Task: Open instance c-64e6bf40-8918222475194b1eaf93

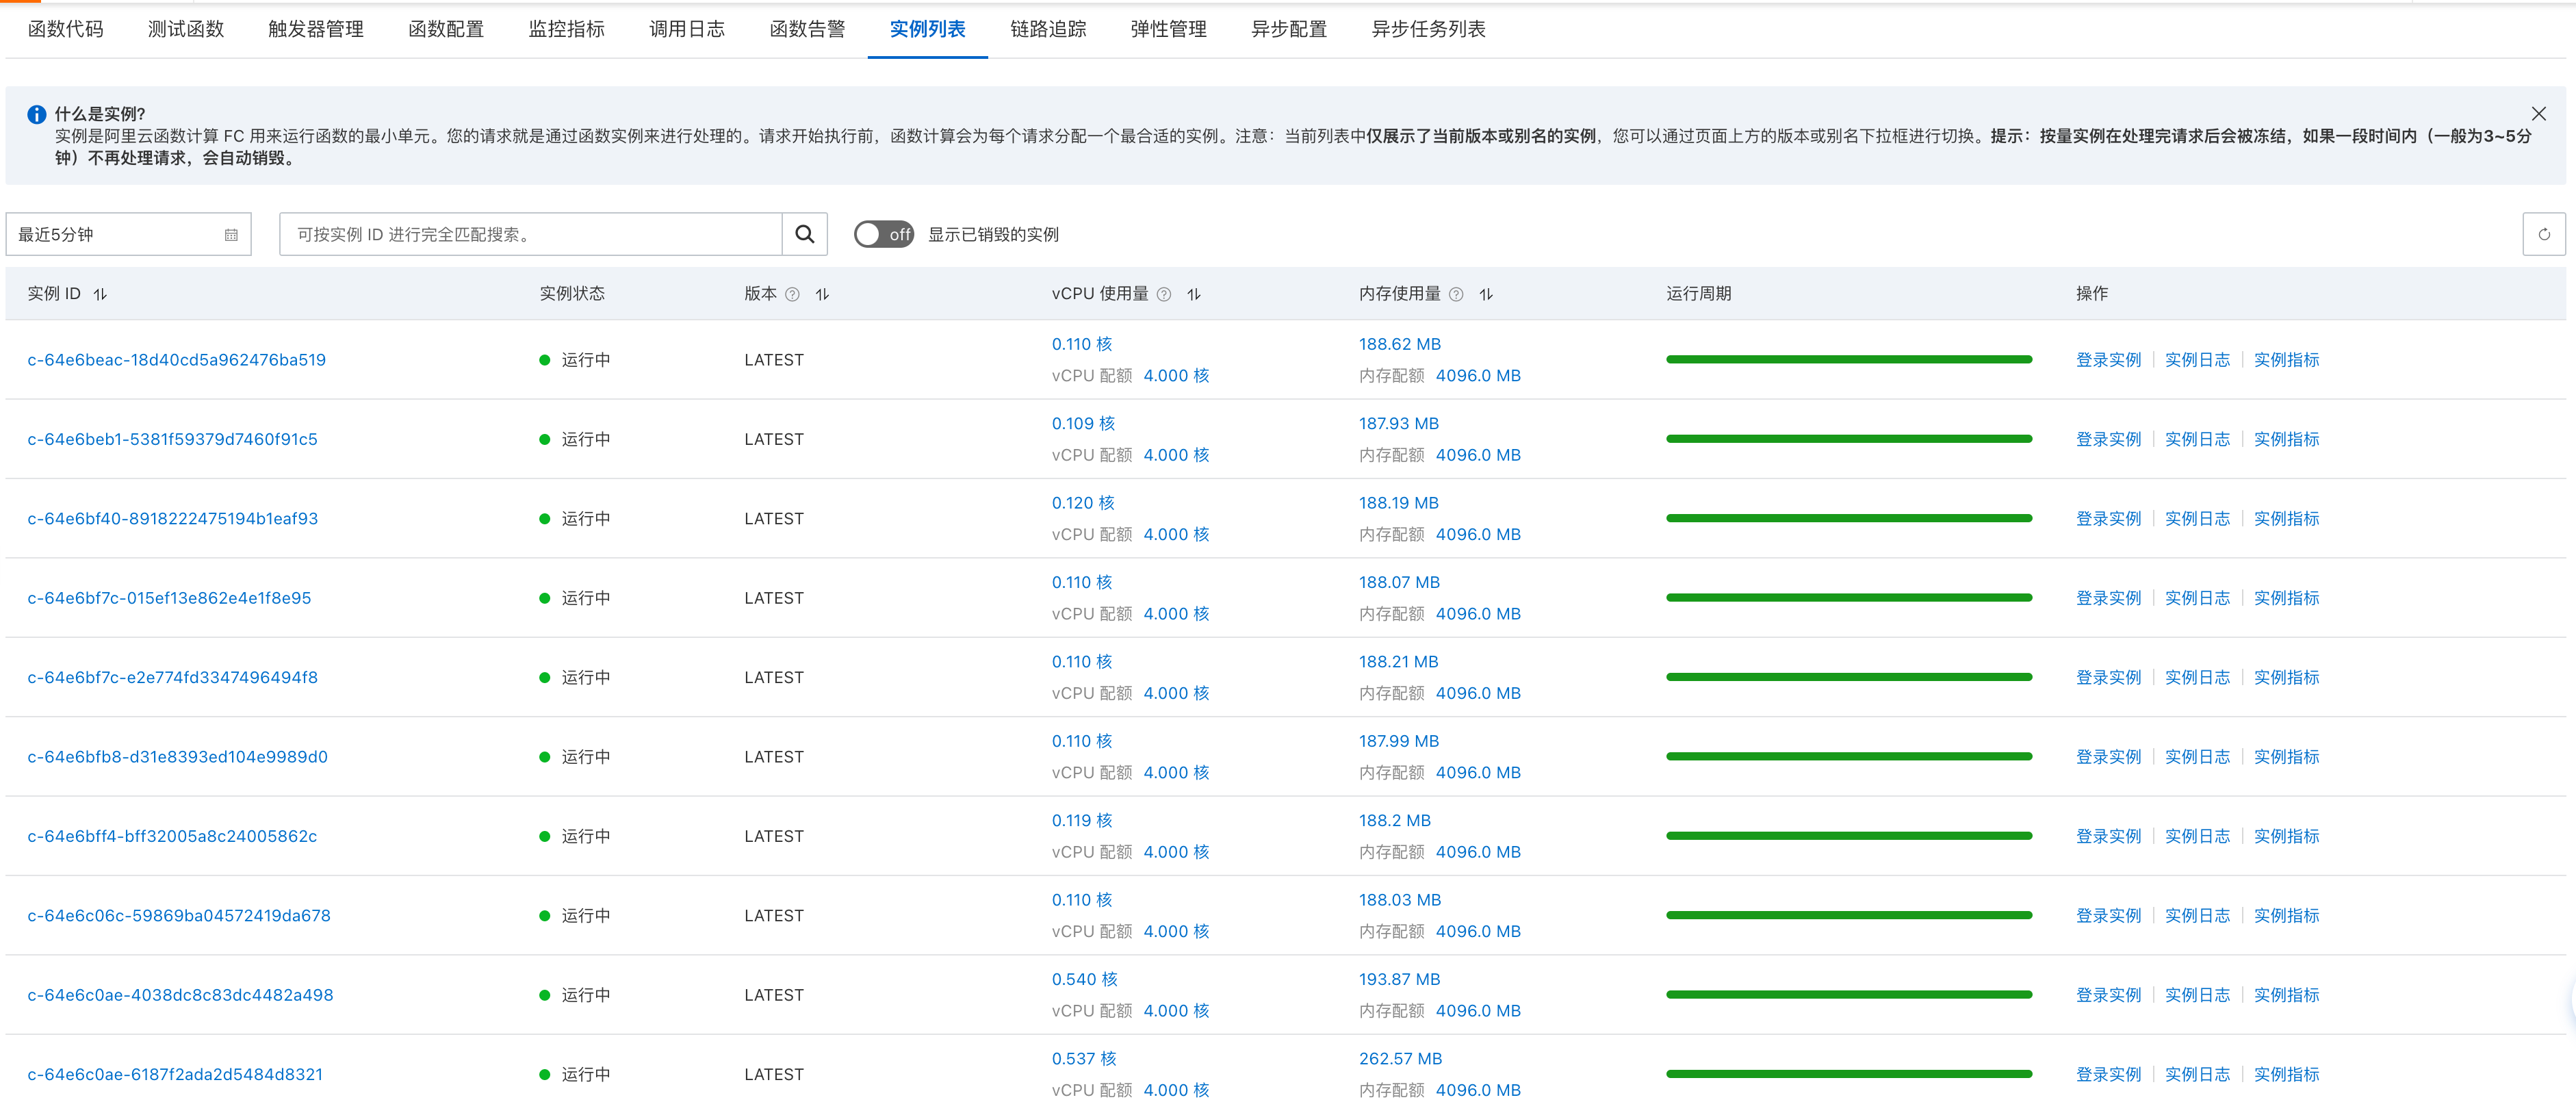Action: (173, 519)
